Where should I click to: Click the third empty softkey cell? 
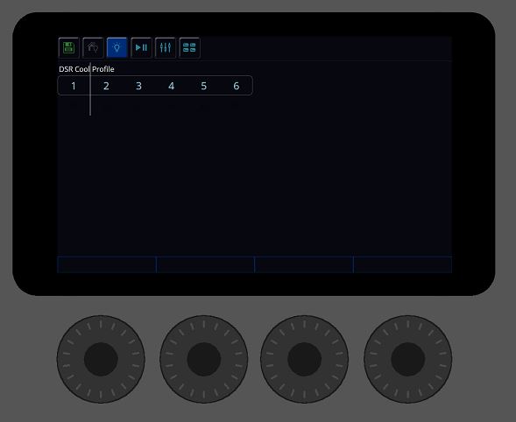coord(304,264)
